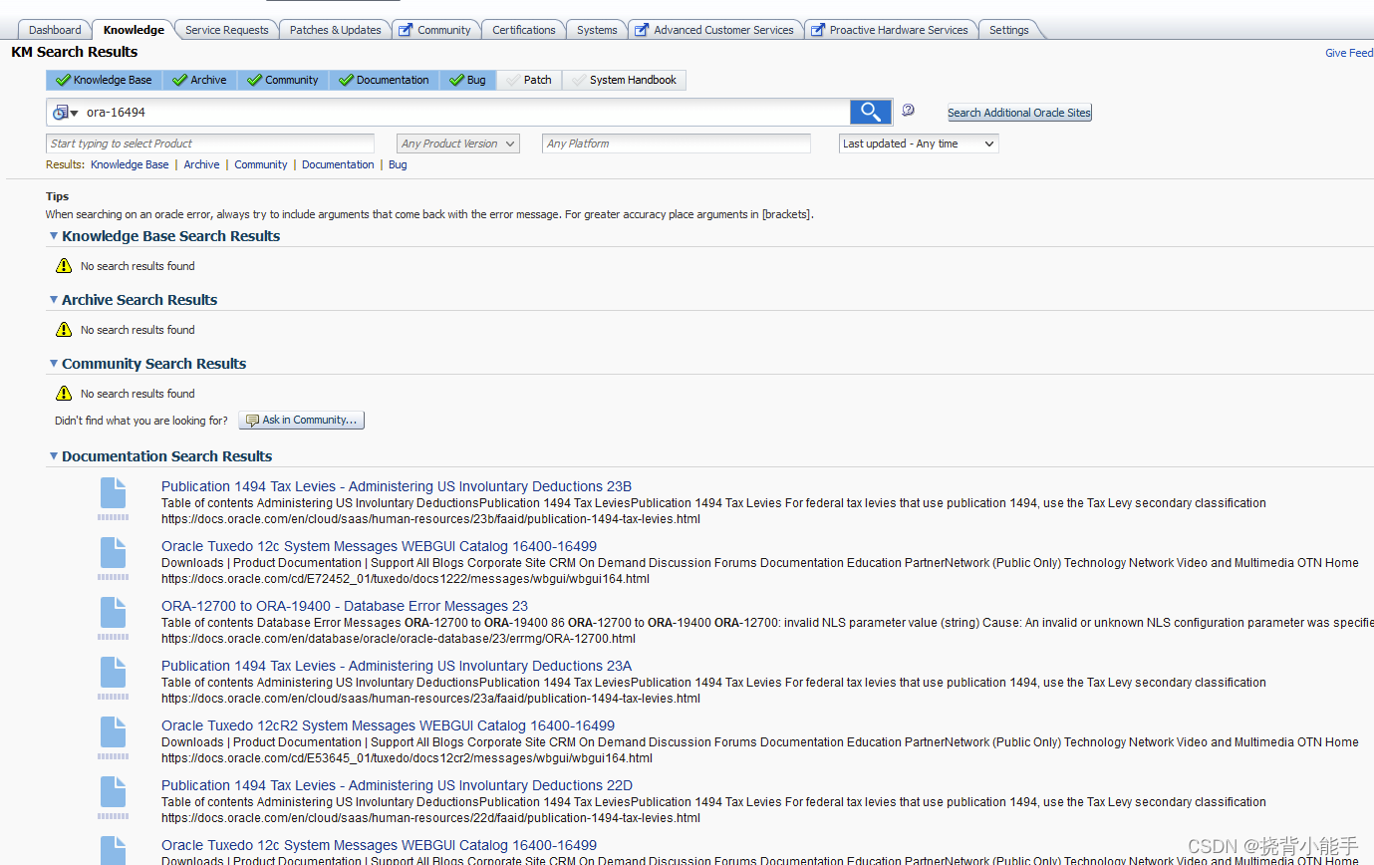Image resolution: width=1374 pixels, height=865 pixels.
Task: Click the Ask in Community button
Action: click(x=302, y=421)
